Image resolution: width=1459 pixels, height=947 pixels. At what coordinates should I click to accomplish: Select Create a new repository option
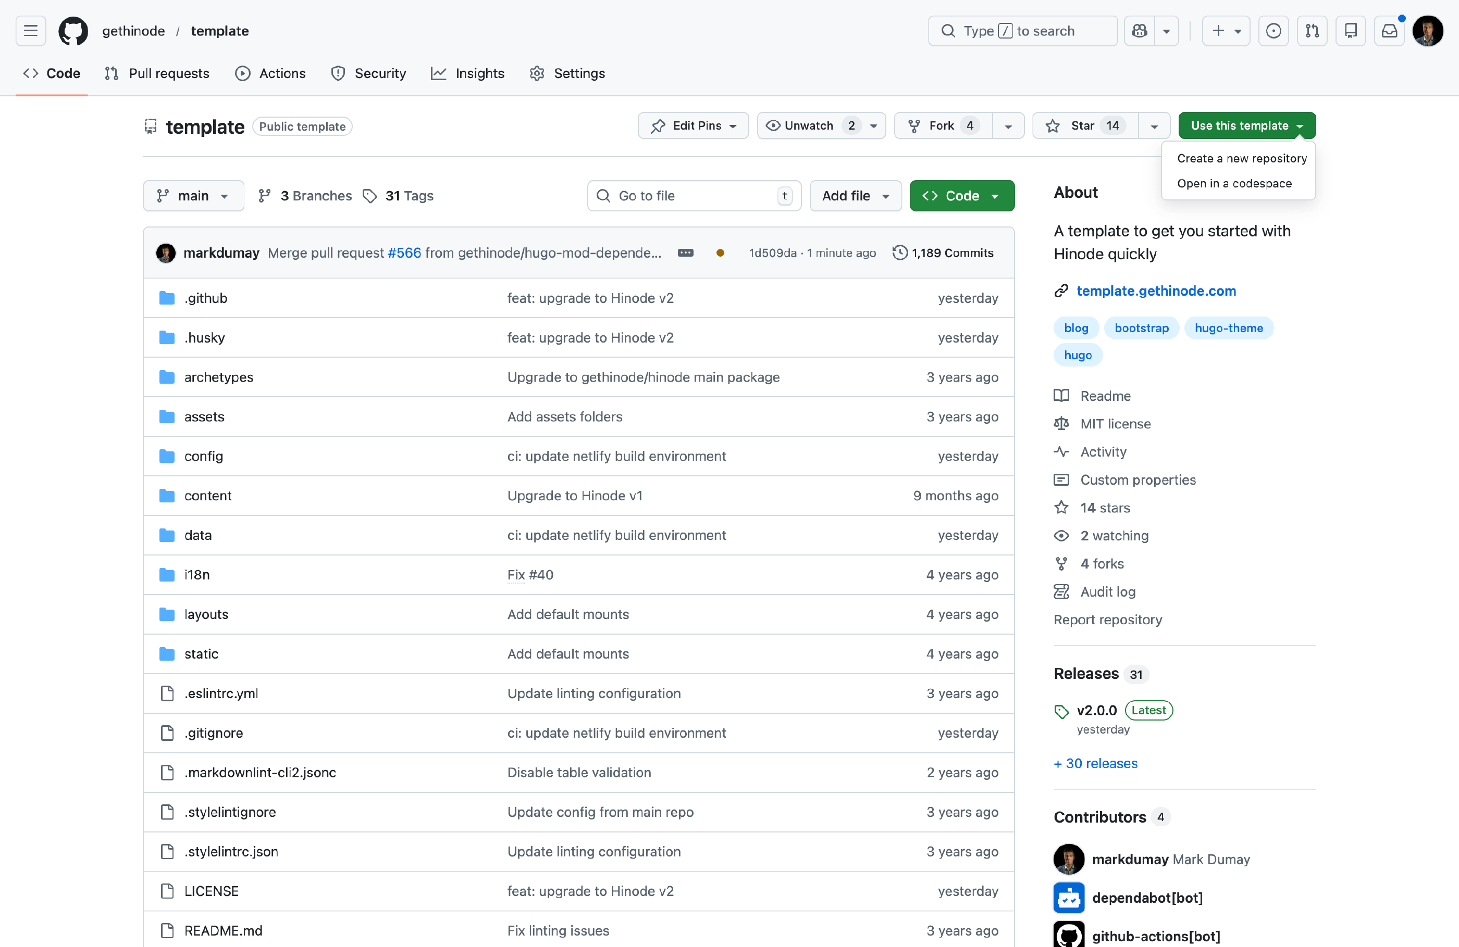[1241, 159]
